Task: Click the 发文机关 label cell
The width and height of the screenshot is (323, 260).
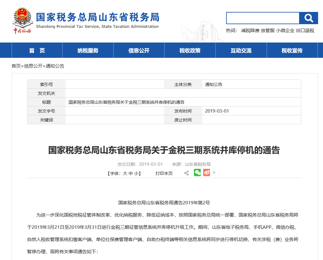Action: [47, 93]
